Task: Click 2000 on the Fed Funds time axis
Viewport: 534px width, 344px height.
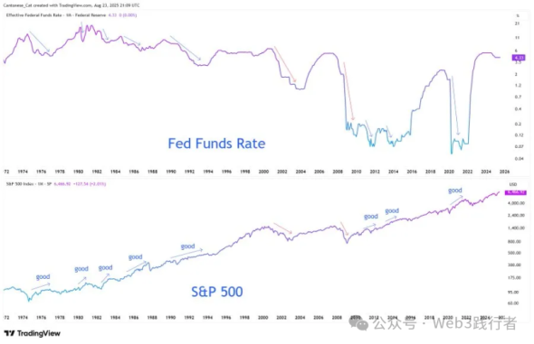Action: [x=263, y=172]
